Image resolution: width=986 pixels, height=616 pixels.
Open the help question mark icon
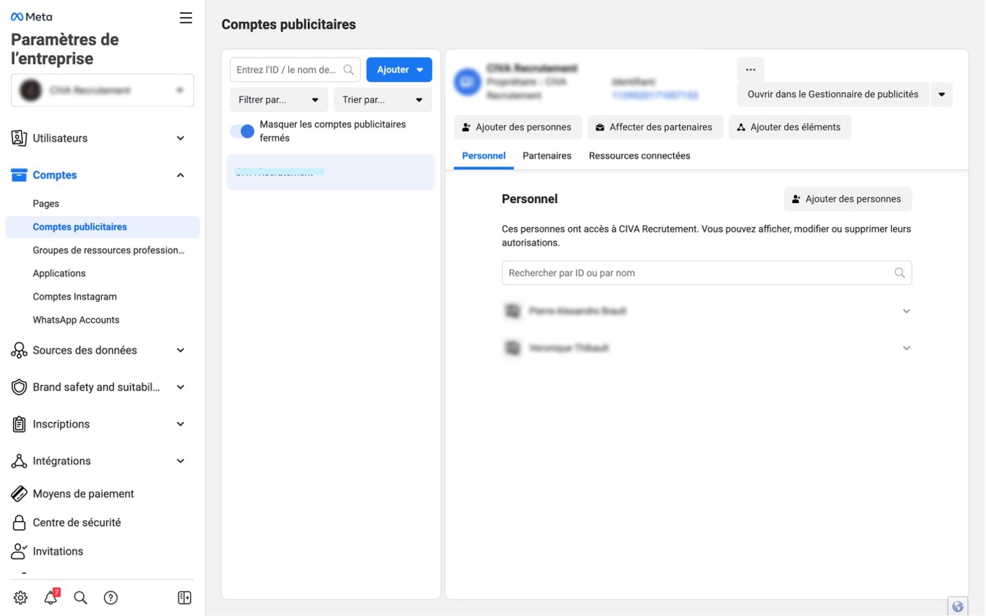(111, 597)
